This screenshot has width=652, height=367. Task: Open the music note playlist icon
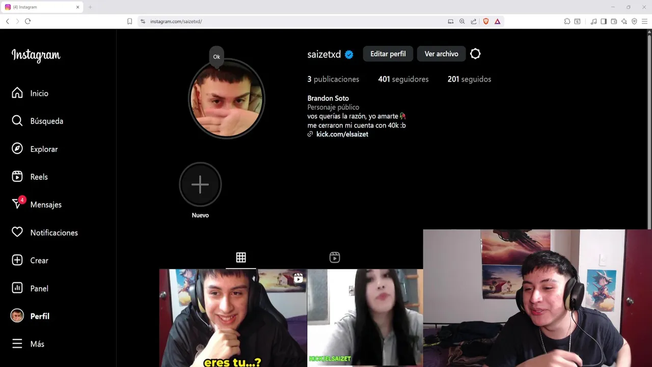point(593,21)
